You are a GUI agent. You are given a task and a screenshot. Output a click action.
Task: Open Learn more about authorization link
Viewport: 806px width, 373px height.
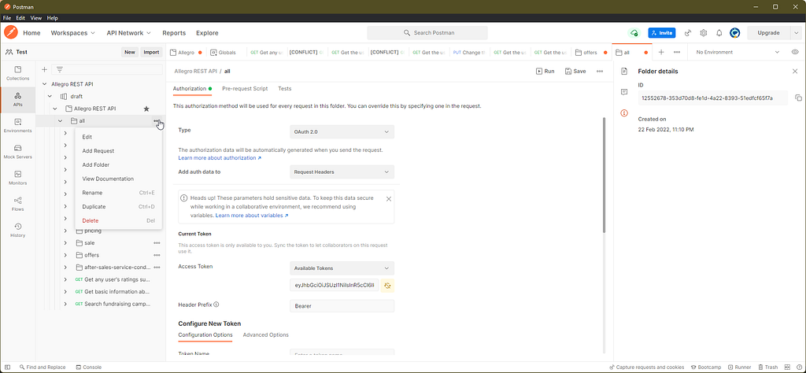(220, 158)
